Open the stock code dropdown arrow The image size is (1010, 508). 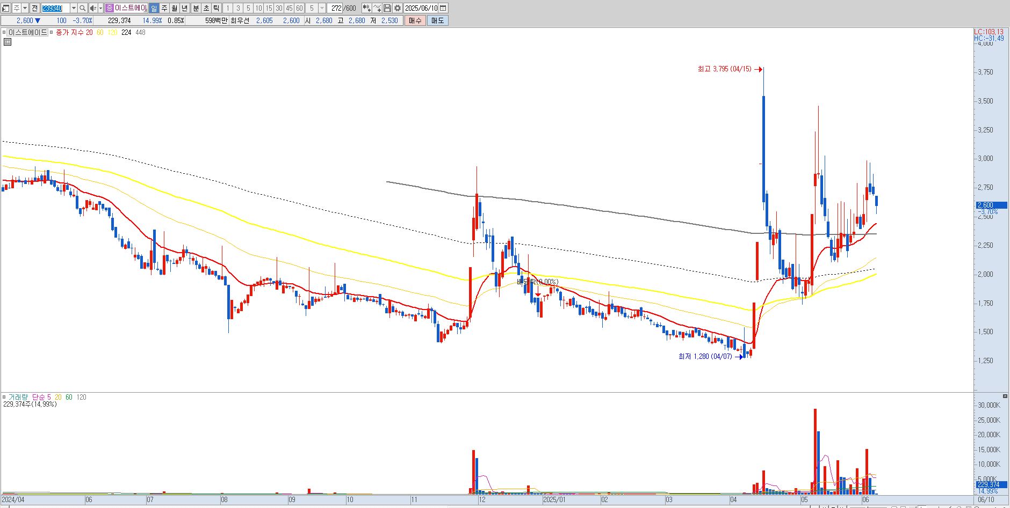click(x=74, y=8)
